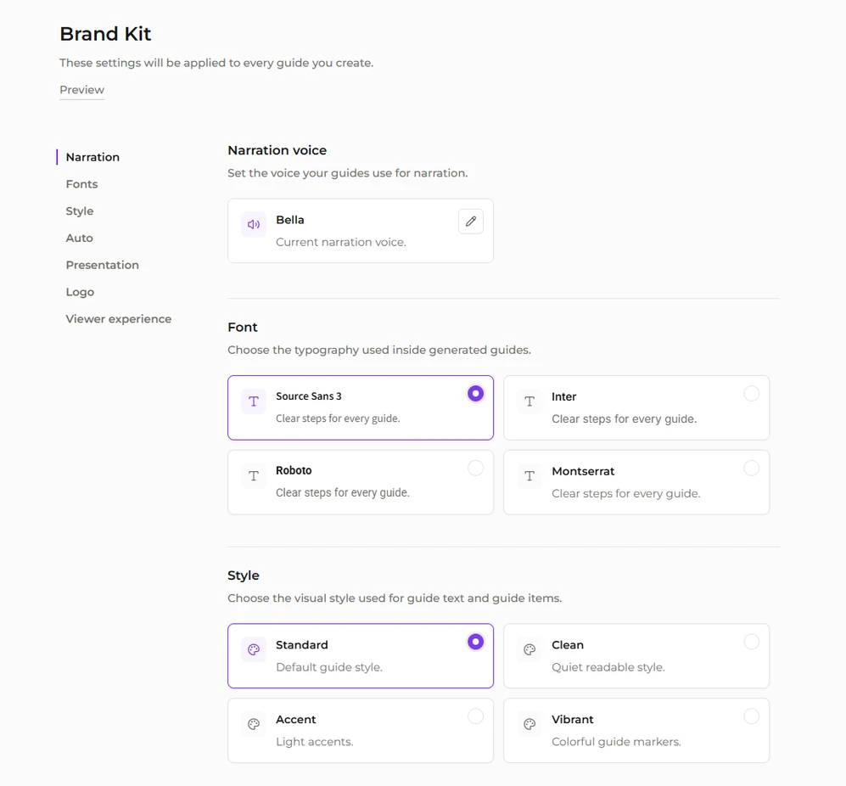Select the Inter font radio button
846x786 pixels.
751,394
